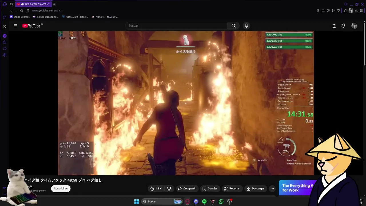Click the YouTube Buscar search box
This screenshot has height=206, width=366.
tap(176, 26)
